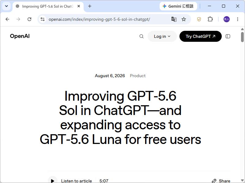Go to OpenAI home logo
245x183 pixels.
(x=20, y=36)
